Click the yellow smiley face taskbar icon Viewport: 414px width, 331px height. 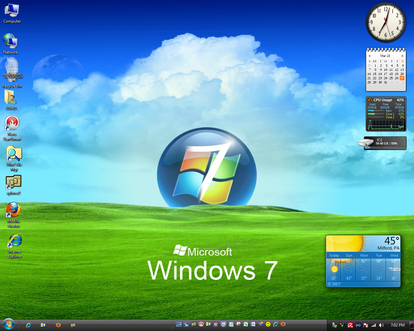tap(268, 324)
